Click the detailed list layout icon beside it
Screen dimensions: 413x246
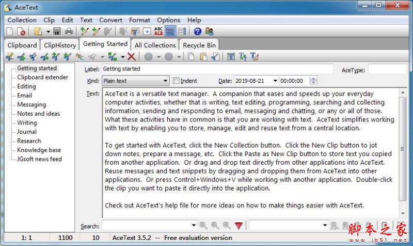[182, 31]
